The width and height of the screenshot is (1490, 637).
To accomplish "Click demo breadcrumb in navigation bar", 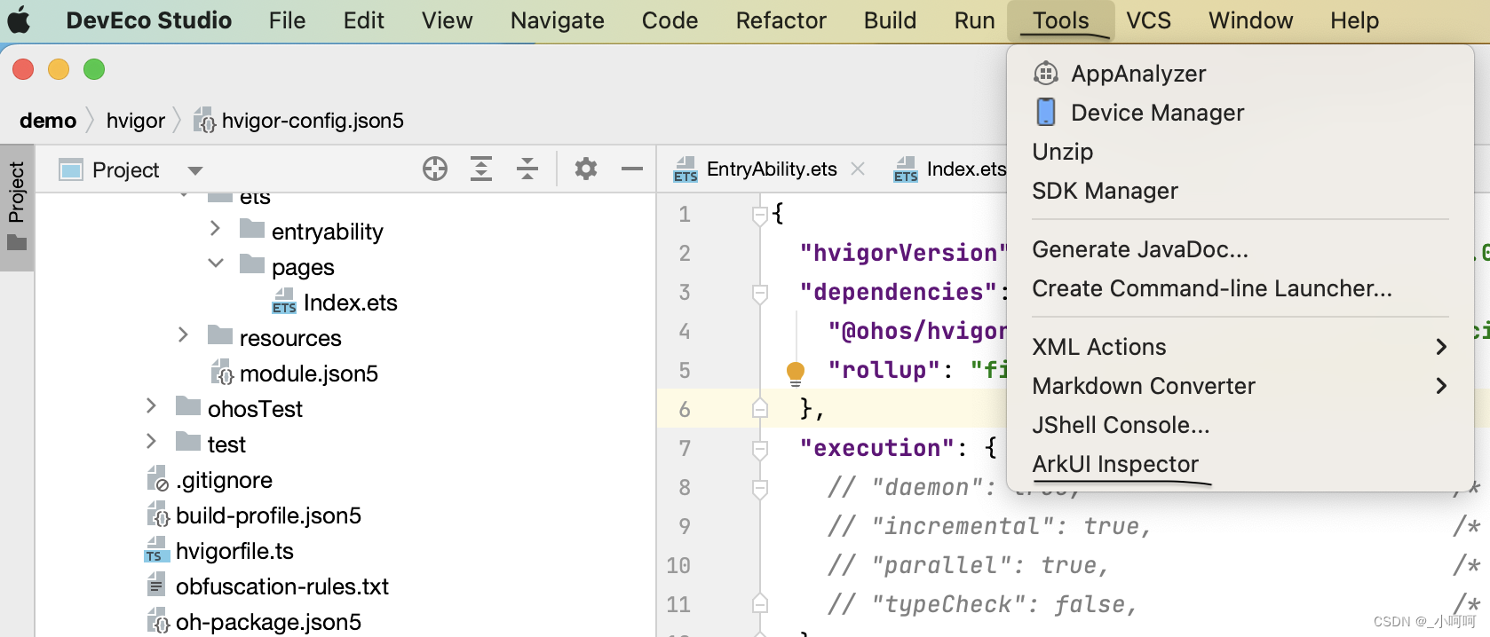I will pos(48,121).
